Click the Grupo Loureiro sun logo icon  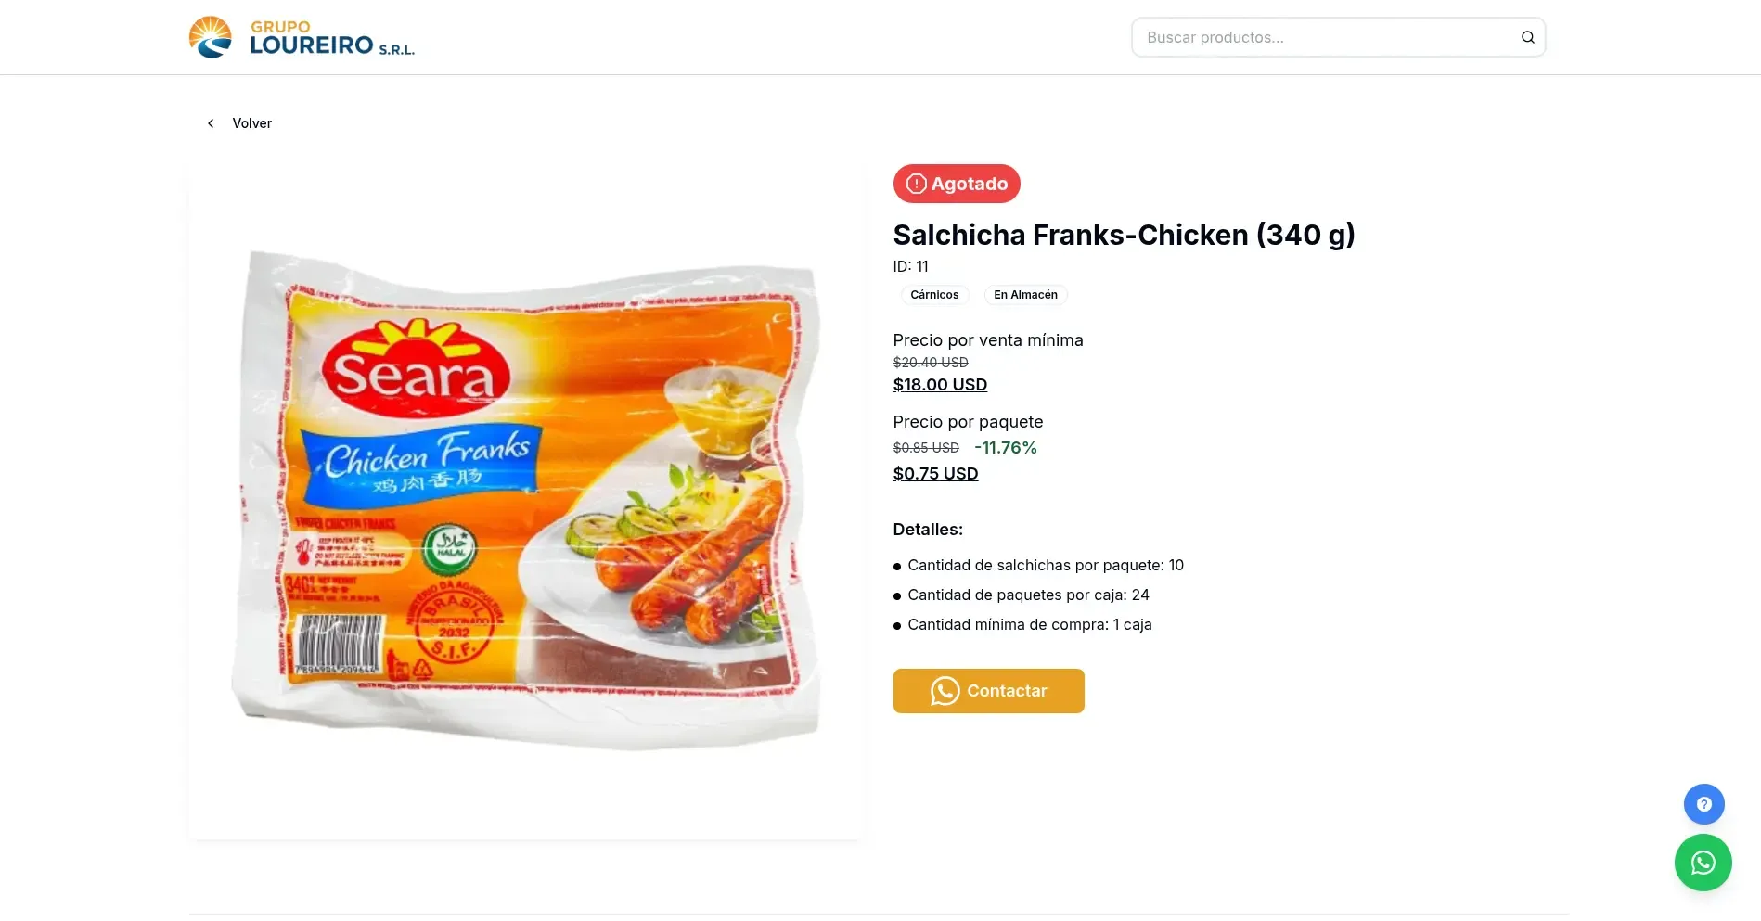(211, 37)
